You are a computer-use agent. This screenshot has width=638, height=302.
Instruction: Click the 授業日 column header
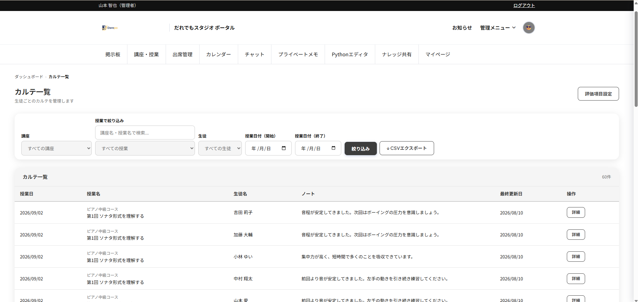tap(27, 194)
